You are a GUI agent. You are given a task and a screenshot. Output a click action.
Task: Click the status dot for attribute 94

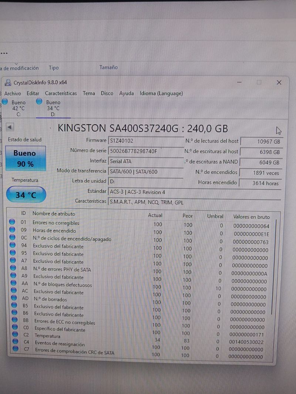pyautogui.click(x=13, y=245)
